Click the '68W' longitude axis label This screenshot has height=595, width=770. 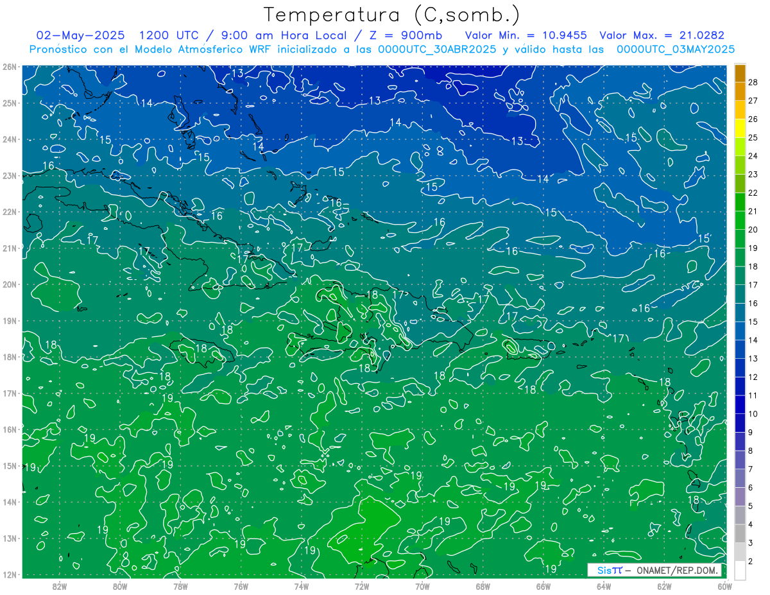pyautogui.click(x=483, y=585)
